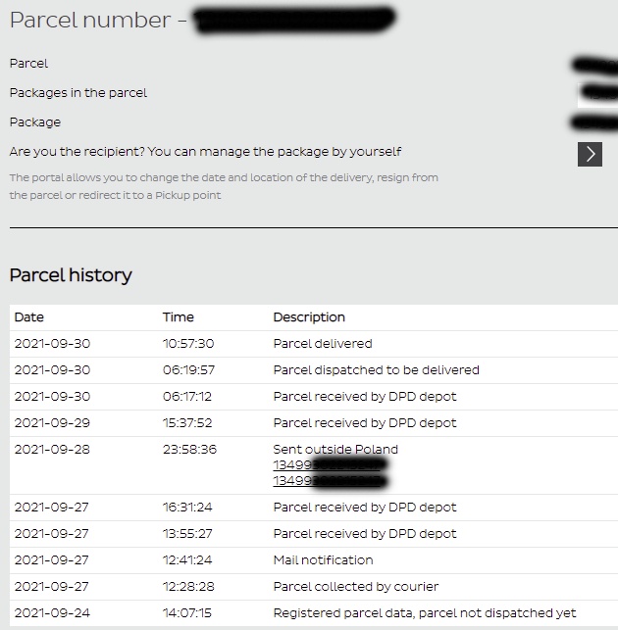Click "Registered parcel data, parcel not dispatched yet"
This screenshot has height=630, width=618.
(424, 613)
